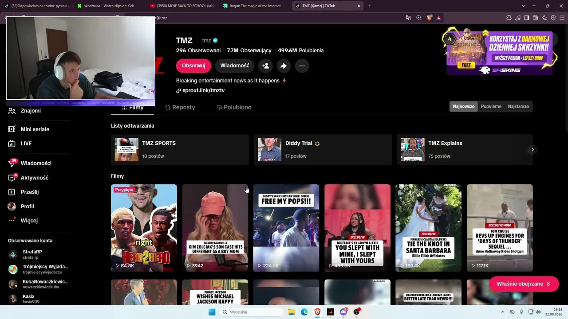The image size is (568, 319).
Task: Open the Windows Start menu
Action: pyautogui.click(x=212, y=312)
